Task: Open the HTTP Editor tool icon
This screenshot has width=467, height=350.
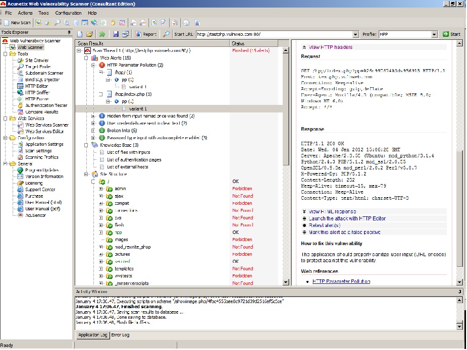Action: tap(20, 86)
